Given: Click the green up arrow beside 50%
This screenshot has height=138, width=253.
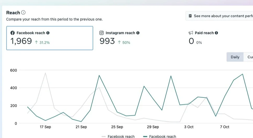Looking at the screenshot, I should click(x=119, y=42).
